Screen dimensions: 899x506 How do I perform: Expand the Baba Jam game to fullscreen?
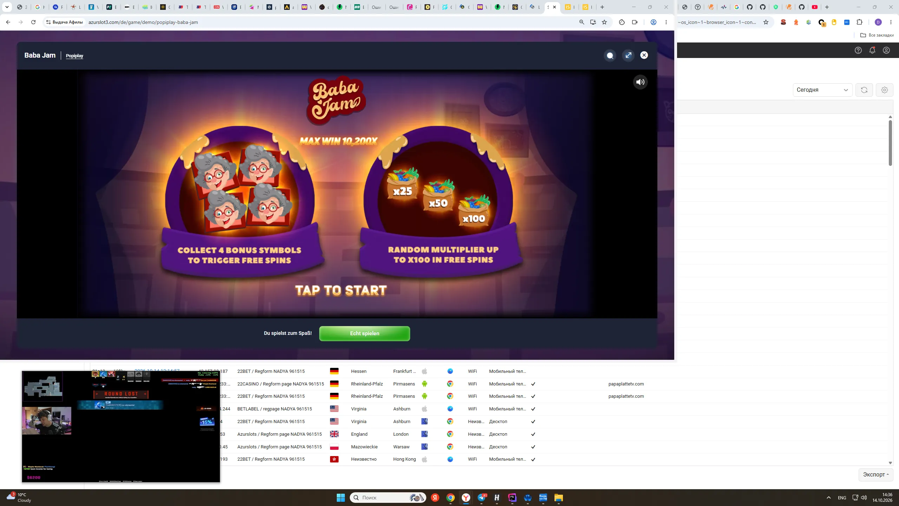tap(628, 55)
